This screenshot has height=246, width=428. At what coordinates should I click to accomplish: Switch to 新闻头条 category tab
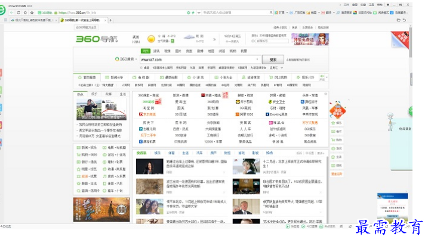pos(115,77)
